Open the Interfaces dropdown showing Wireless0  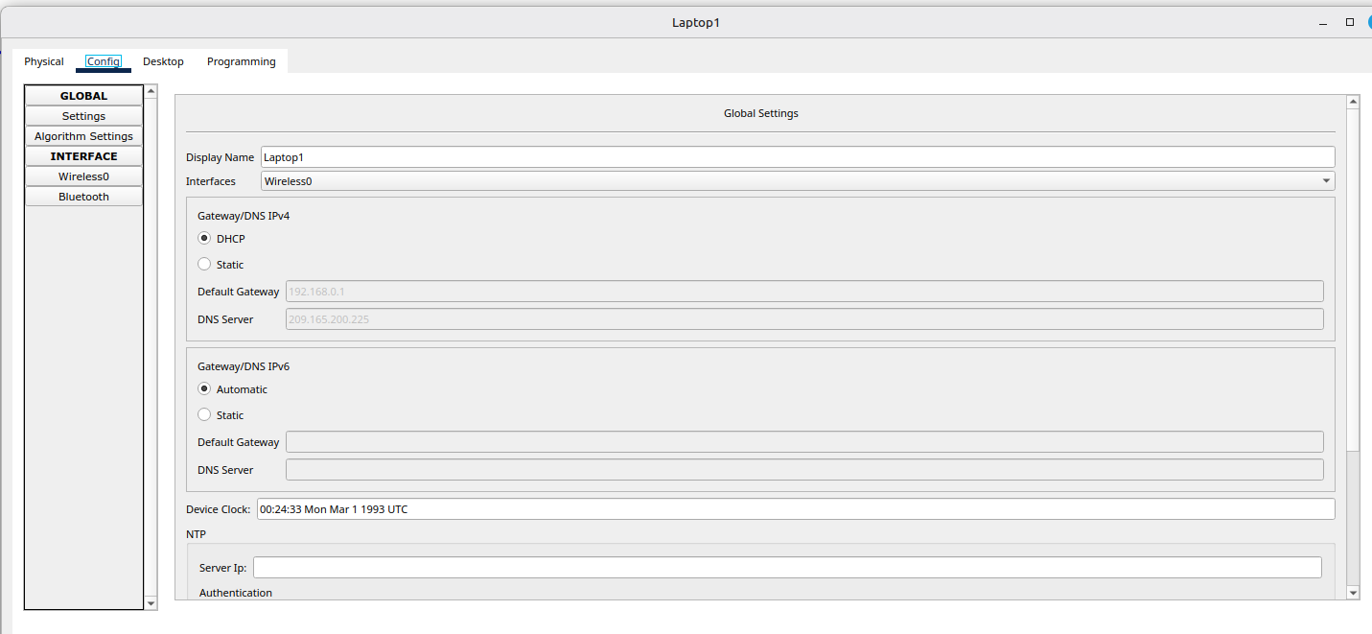pos(797,181)
